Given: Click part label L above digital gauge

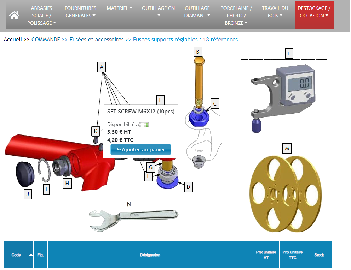Looking at the screenshot, I should [289, 54].
